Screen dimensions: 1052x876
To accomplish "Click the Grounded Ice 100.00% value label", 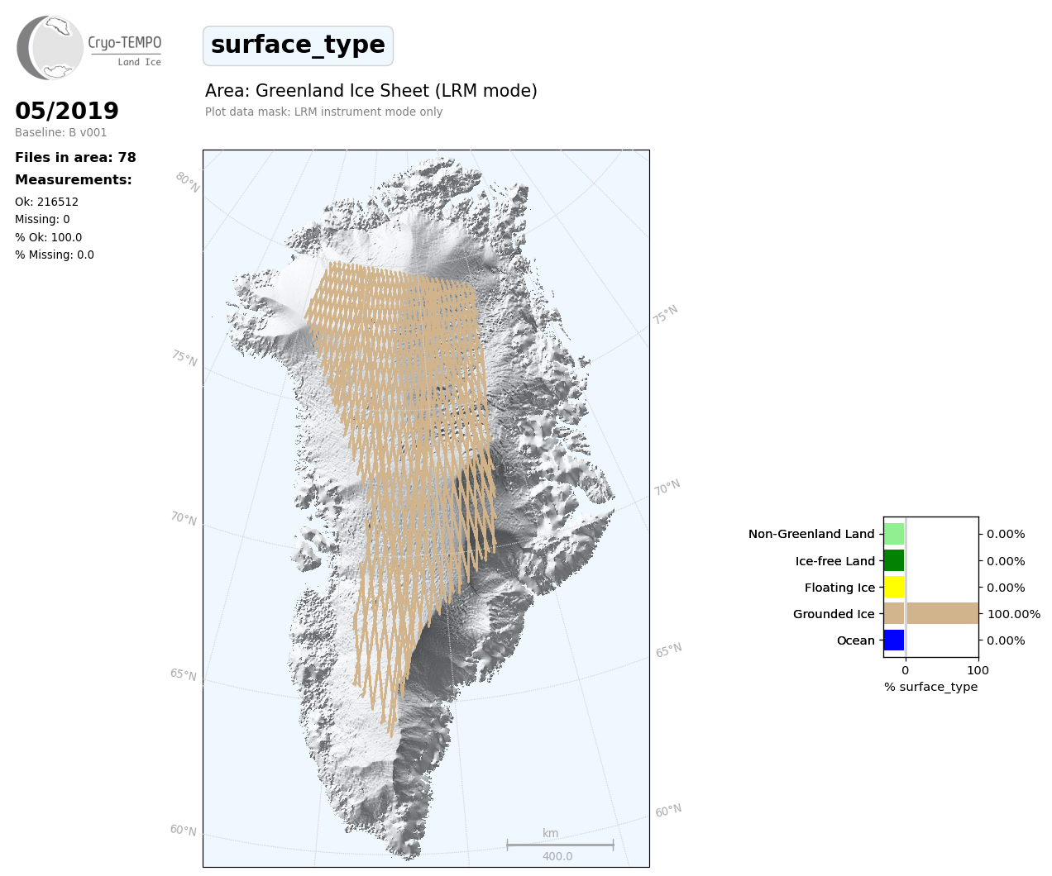I will click(x=1013, y=614).
